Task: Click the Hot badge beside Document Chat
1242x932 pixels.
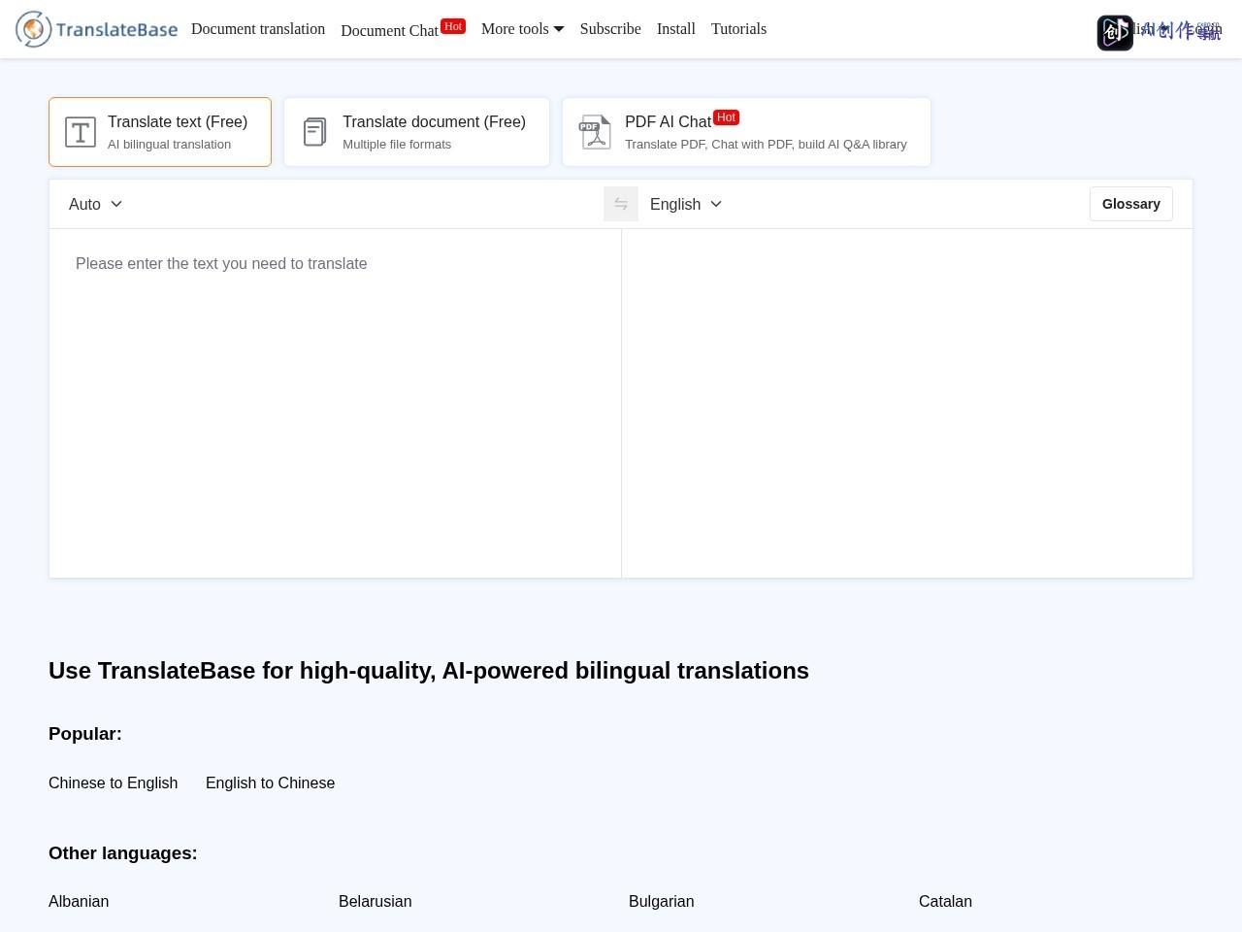Action: [453, 26]
